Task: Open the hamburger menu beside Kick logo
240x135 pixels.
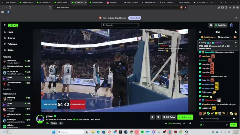Action: pos(5,25)
